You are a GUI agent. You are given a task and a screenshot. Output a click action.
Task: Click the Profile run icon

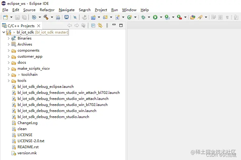pyautogui.click(x=167, y=17)
